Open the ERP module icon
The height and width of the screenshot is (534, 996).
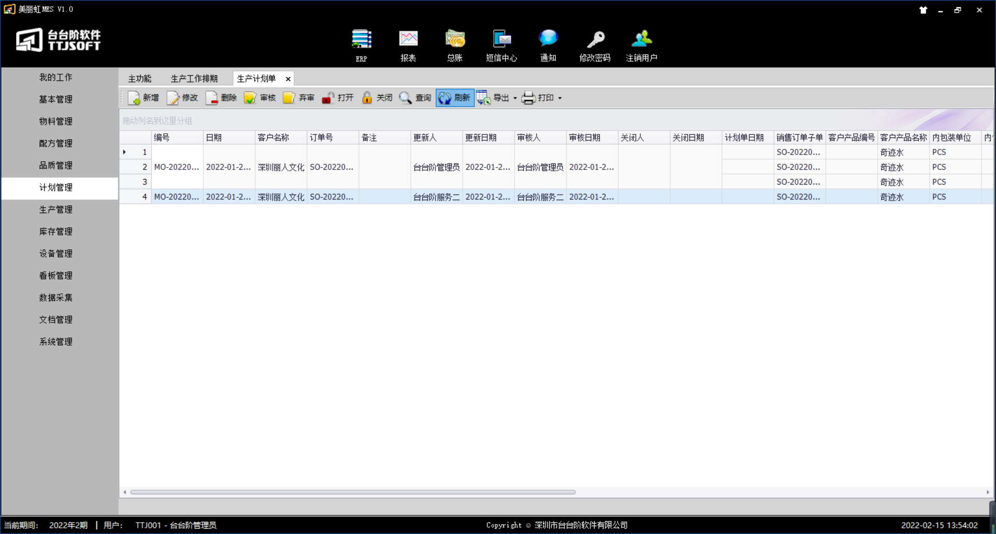point(362,40)
